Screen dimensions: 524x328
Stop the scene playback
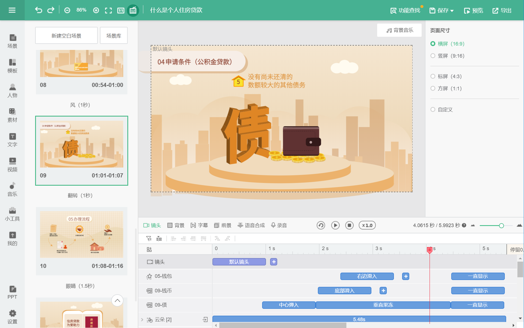click(x=349, y=225)
